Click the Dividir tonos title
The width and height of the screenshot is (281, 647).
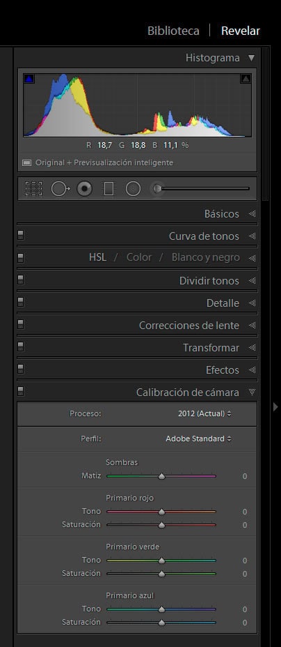click(209, 280)
